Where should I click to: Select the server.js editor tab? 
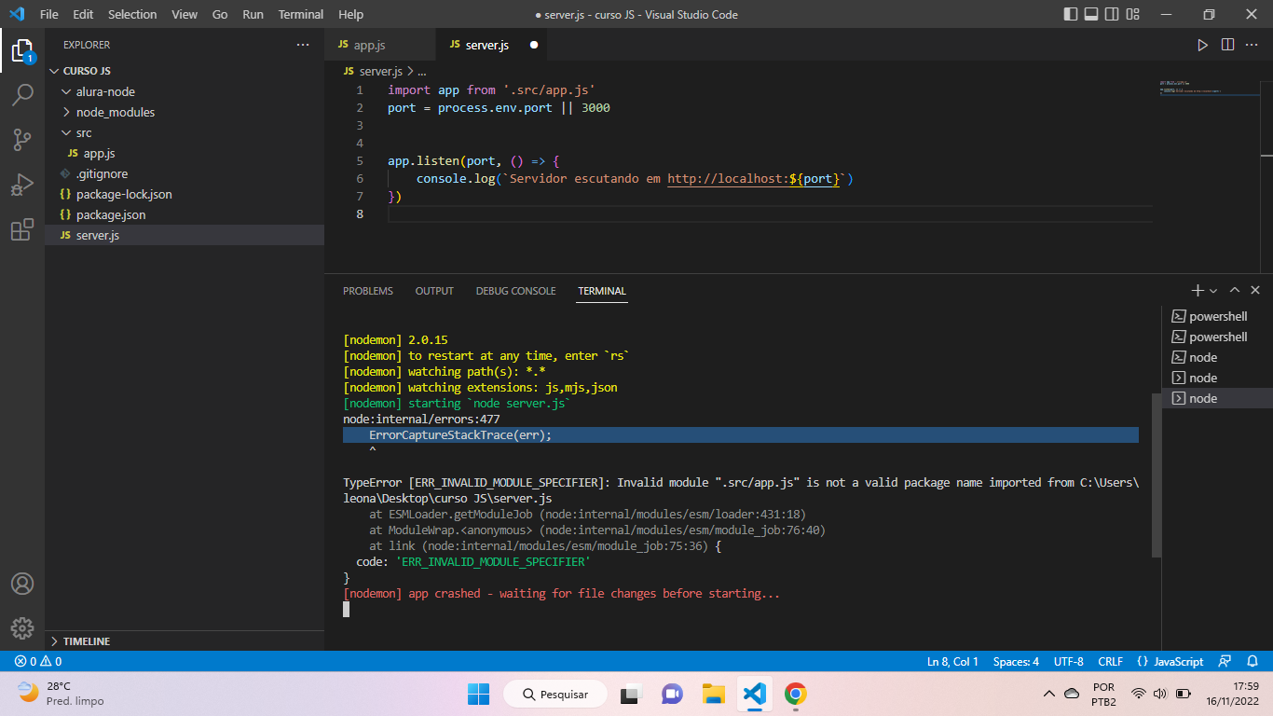coord(492,45)
